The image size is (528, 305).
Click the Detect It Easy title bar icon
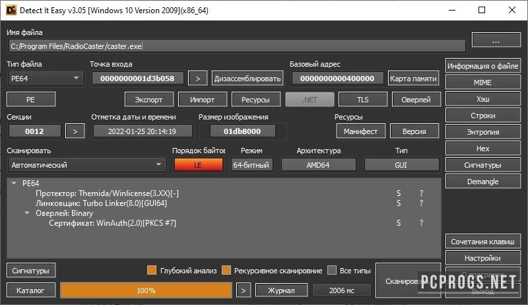[11, 10]
